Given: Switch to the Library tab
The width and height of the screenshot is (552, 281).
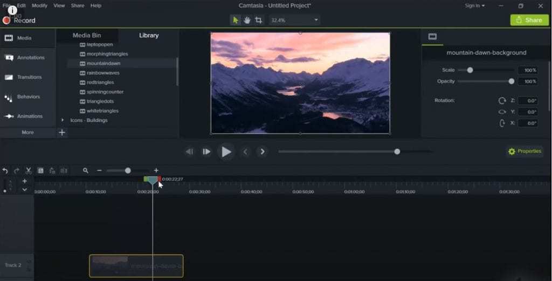Looking at the screenshot, I should pyautogui.click(x=149, y=35).
